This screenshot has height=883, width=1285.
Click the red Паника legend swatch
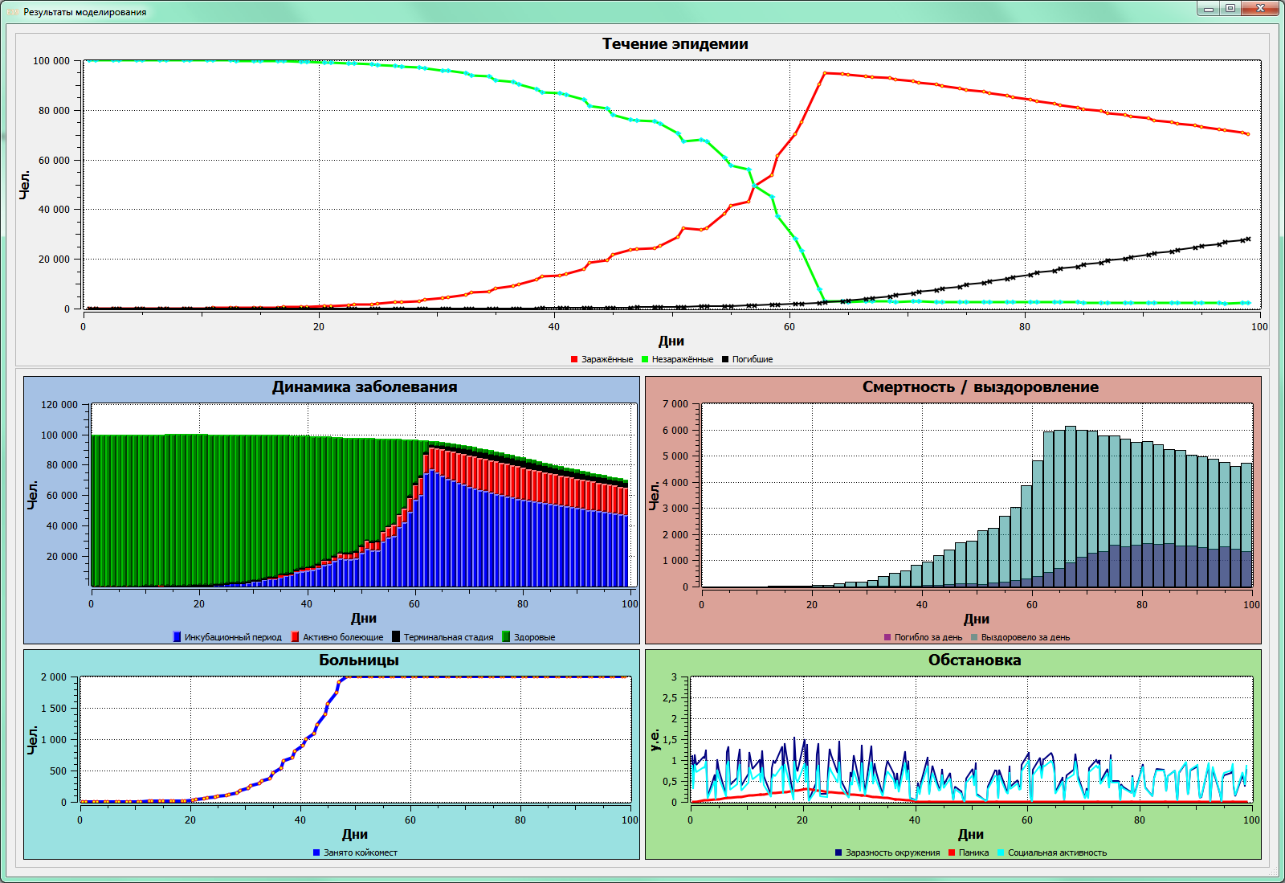pyautogui.click(x=952, y=852)
